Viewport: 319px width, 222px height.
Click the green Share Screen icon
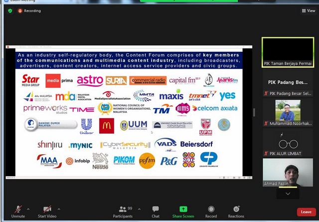tap(183, 209)
